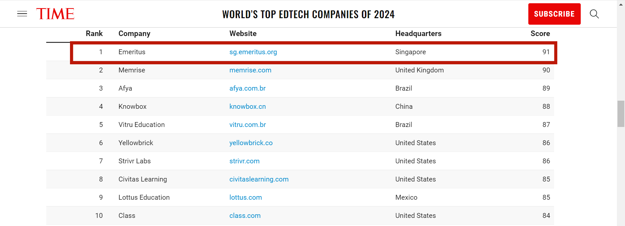This screenshot has width=625, height=226.
Task: Open the sg.emeritus.org link
Action: (x=253, y=52)
